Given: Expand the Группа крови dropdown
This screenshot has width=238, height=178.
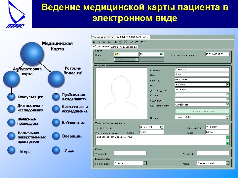Looking at the screenshot, I should pos(145,163).
